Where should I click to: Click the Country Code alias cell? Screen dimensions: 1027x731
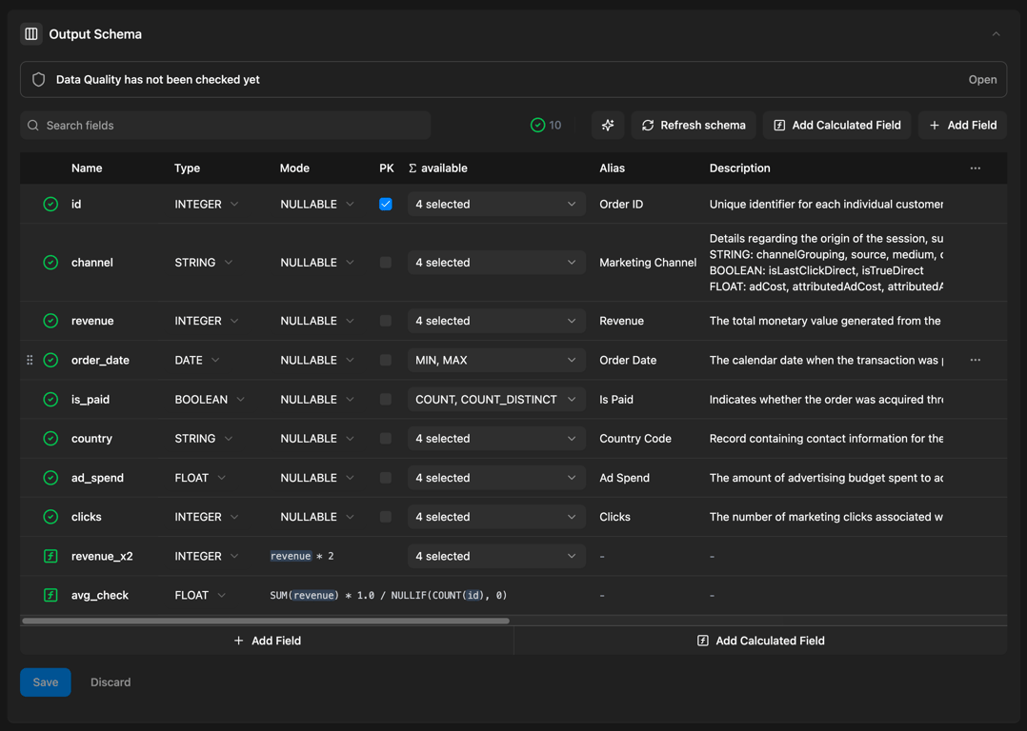635,439
